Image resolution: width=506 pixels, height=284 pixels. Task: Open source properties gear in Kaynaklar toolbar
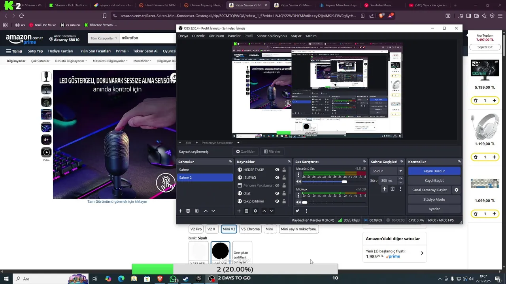point(255,211)
